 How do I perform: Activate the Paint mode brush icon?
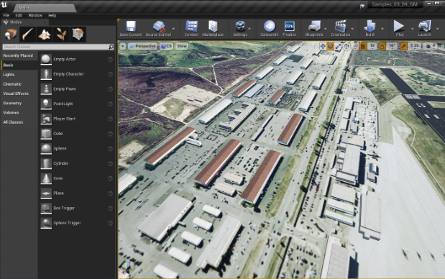coord(27,35)
